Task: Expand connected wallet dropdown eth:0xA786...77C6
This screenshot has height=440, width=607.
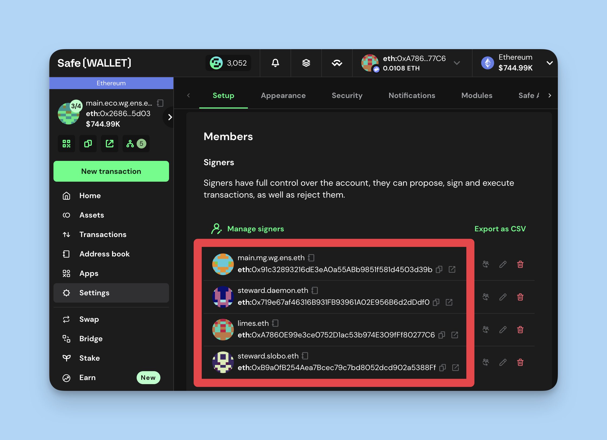Action: coord(457,63)
